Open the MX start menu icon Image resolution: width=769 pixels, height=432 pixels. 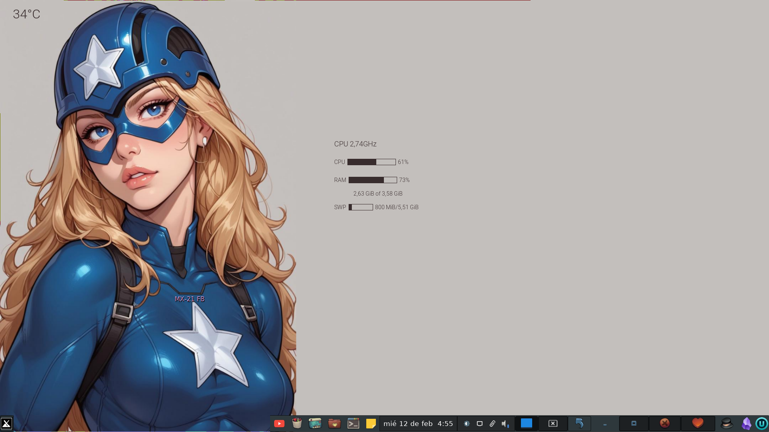[6, 424]
